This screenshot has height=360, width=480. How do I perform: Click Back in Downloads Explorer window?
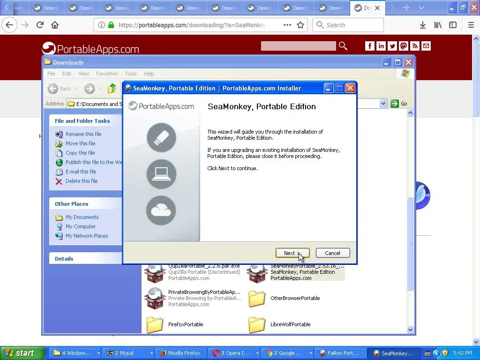tap(60, 89)
